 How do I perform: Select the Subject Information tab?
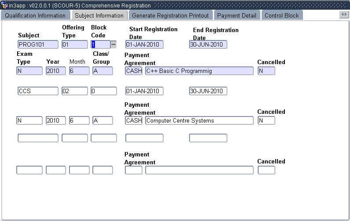click(x=99, y=15)
